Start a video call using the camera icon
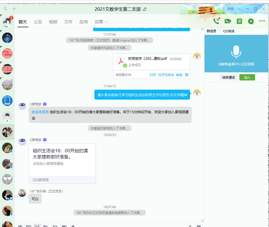This screenshot has width=269, height=227. [228, 21]
